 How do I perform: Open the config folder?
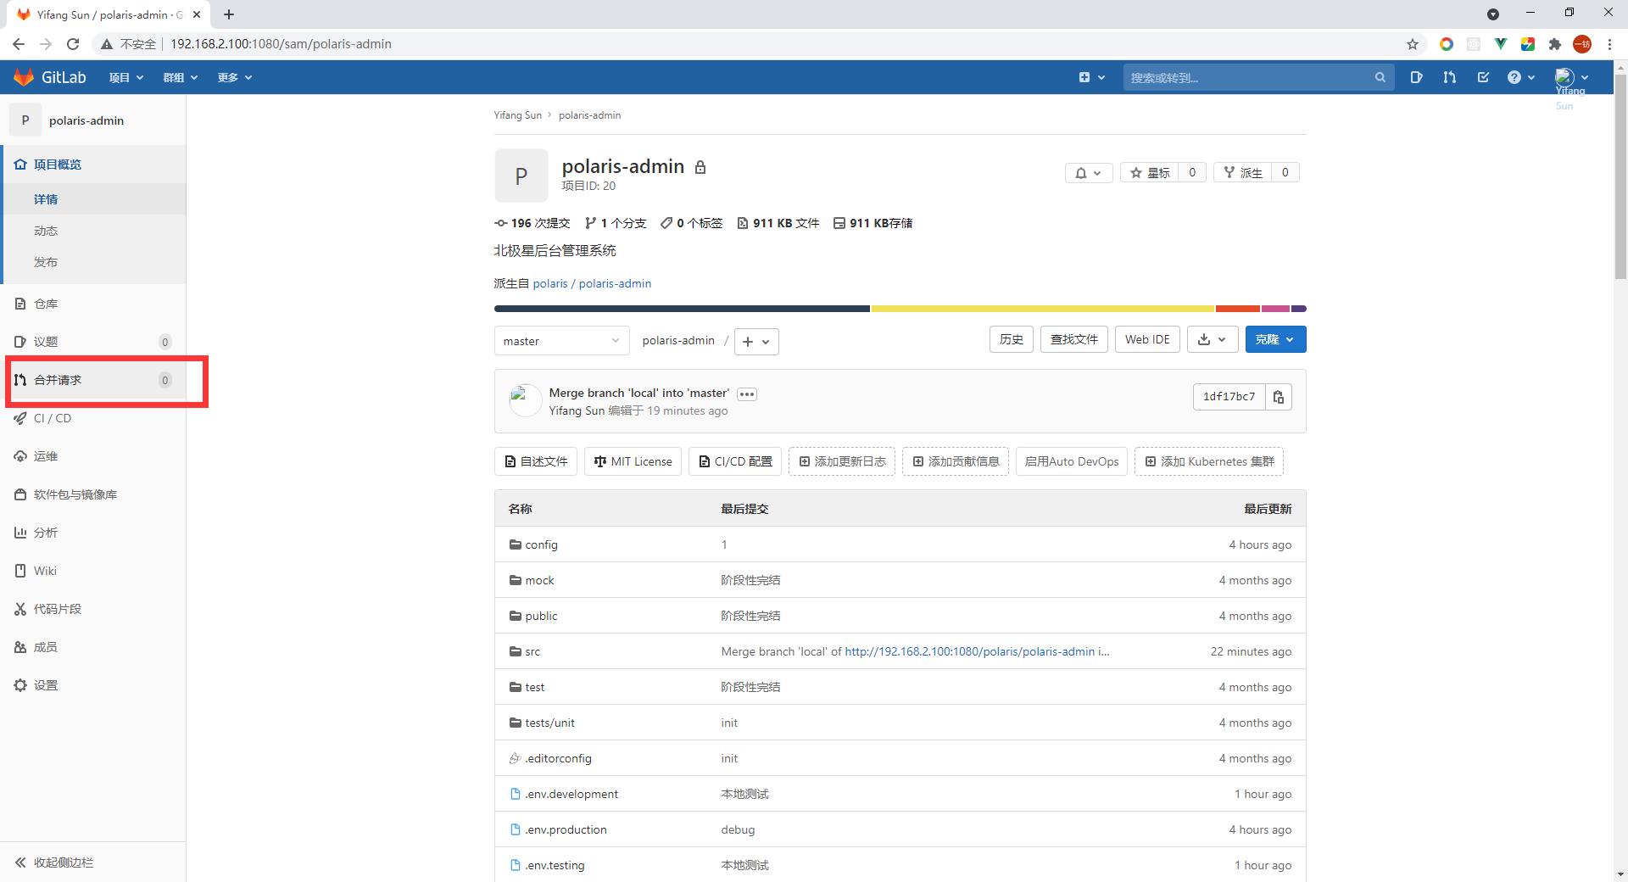tap(541, 544)
